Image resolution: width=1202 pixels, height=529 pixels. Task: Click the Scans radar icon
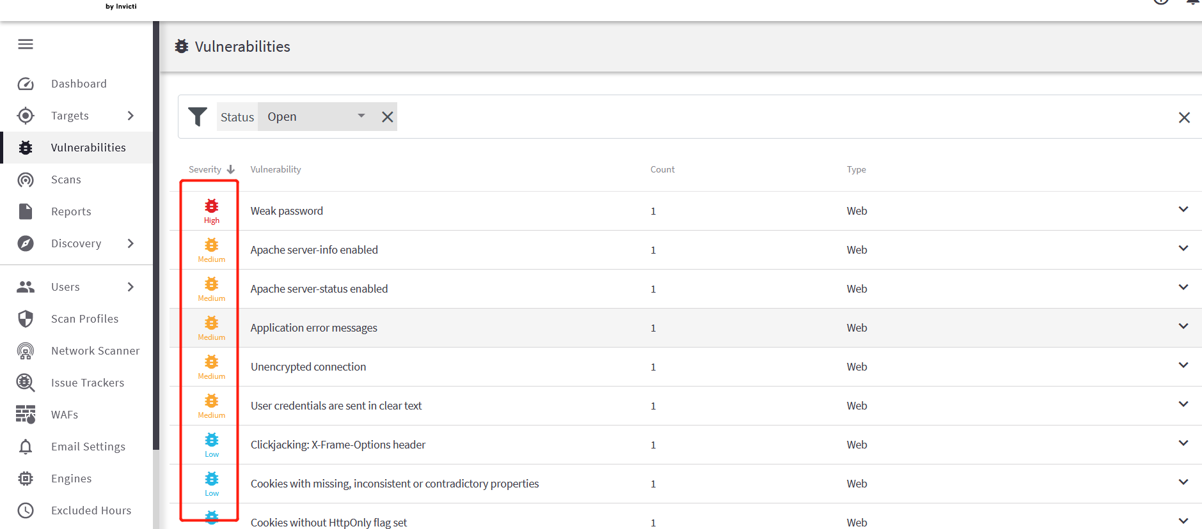point(26,180)
